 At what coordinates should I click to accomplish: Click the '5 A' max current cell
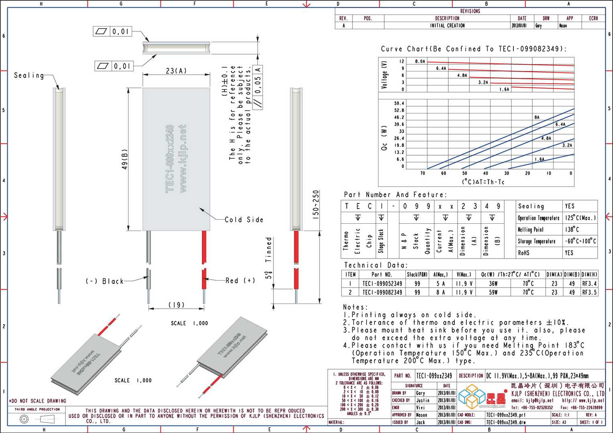[440, 283]
